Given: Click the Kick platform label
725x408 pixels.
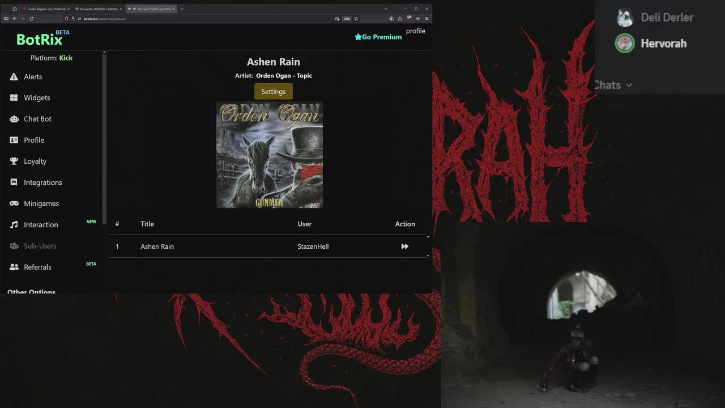Looking at the screenshot, I should 66,58.
